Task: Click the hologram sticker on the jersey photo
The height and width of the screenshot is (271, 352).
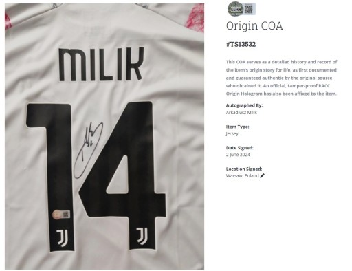Action: (60, 215)
